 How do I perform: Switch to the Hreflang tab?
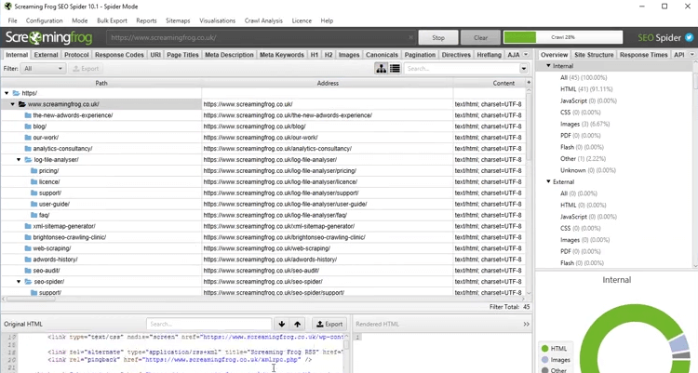[x=489, y=55]
